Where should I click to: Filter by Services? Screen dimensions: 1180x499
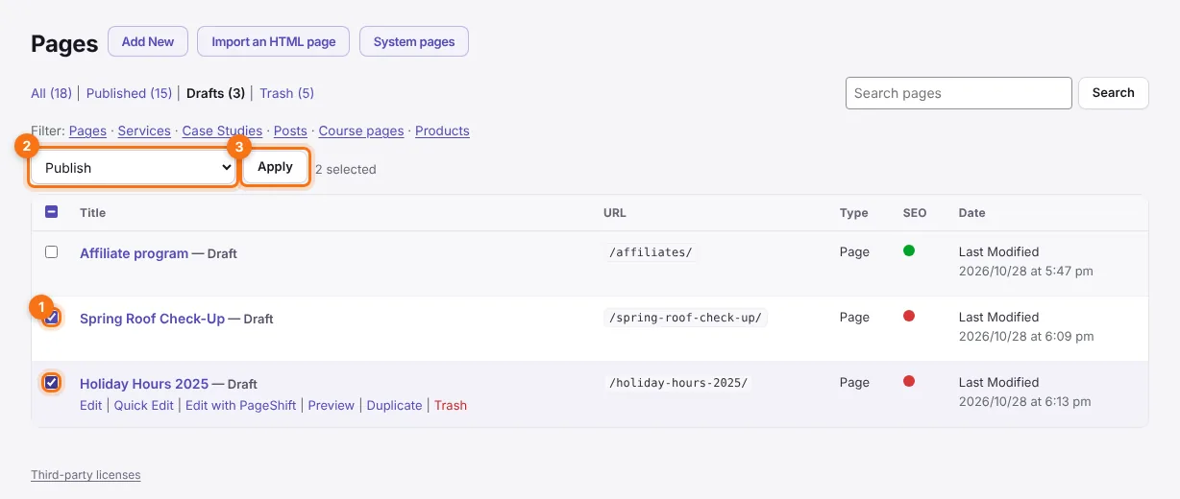(144, 131)
